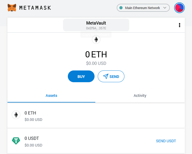Open the three-dot account options menu
192x154 pixels.
(179, 25)
